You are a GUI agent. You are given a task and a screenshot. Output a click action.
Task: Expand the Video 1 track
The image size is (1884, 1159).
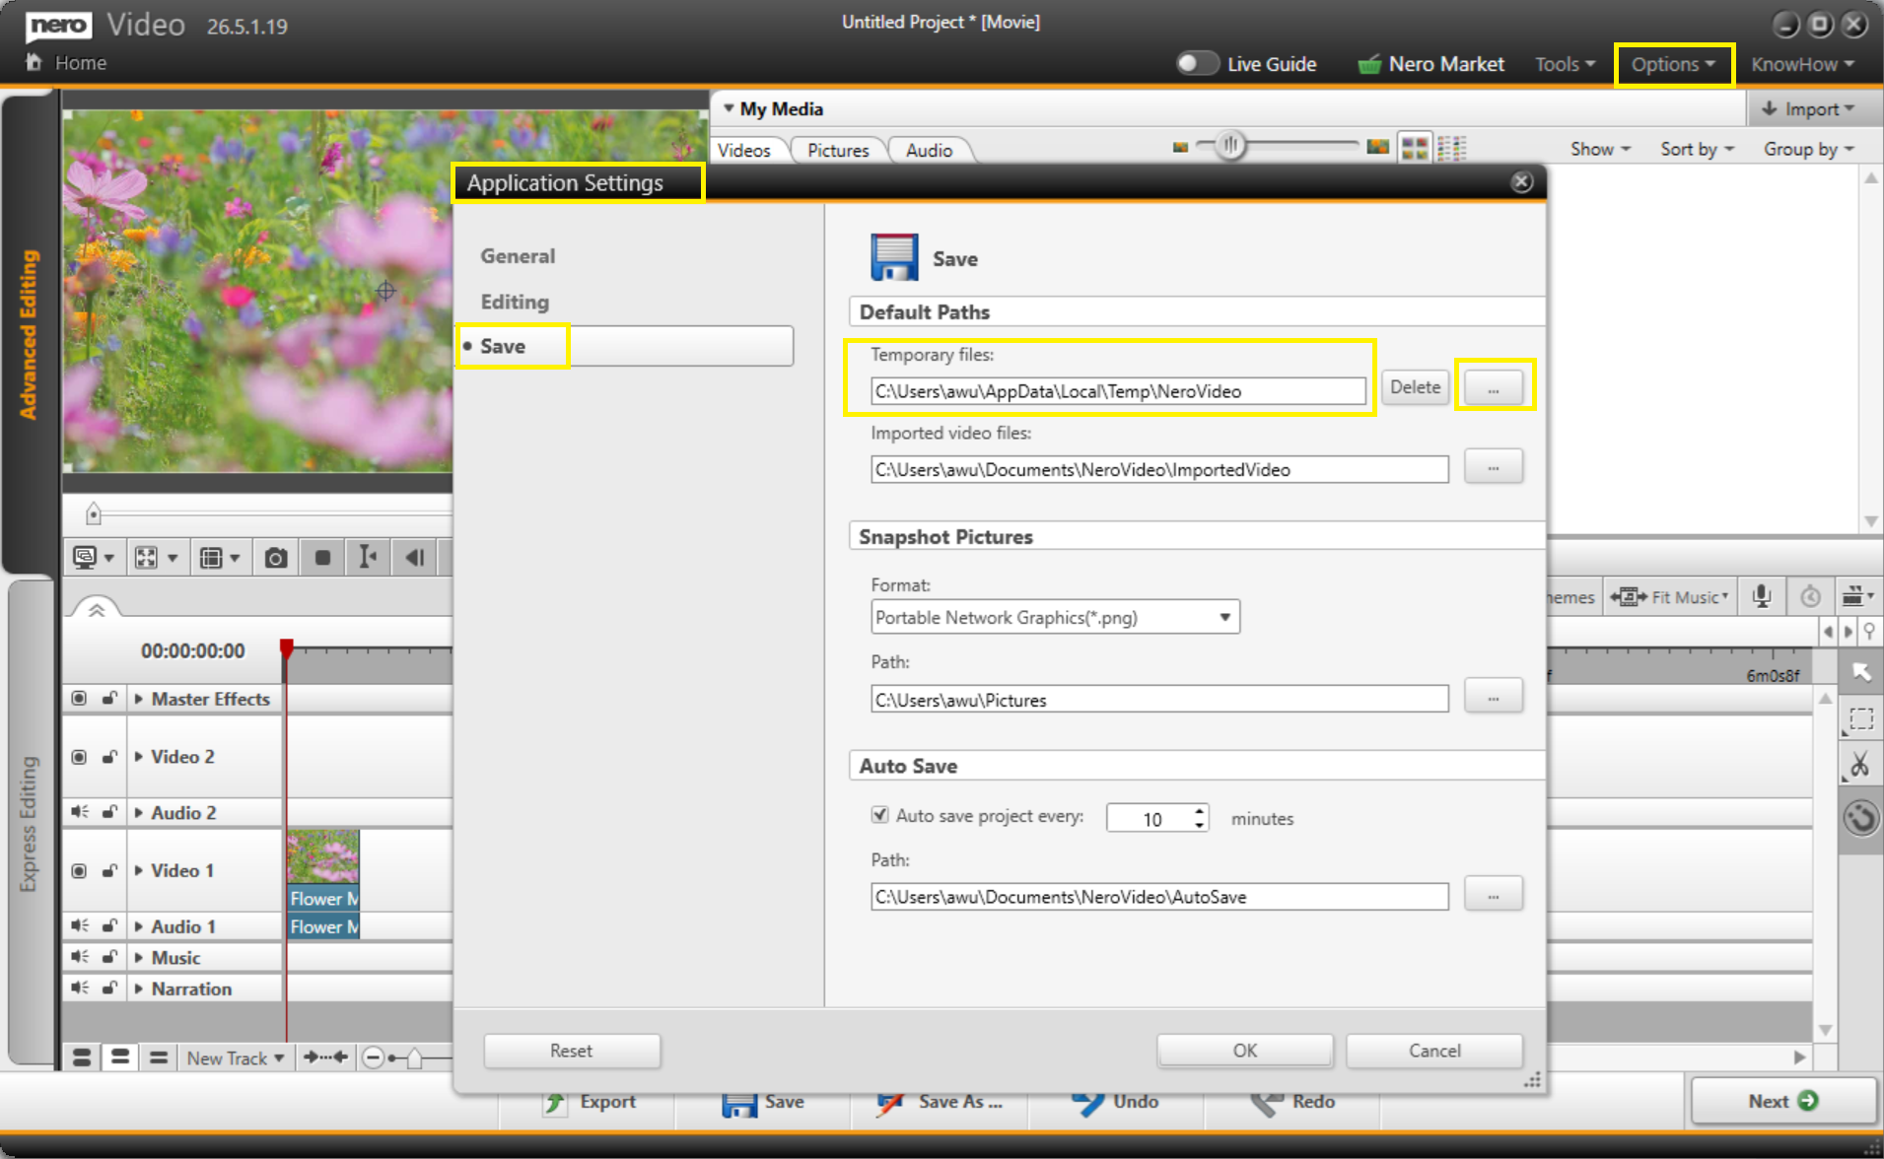(139, 870)
